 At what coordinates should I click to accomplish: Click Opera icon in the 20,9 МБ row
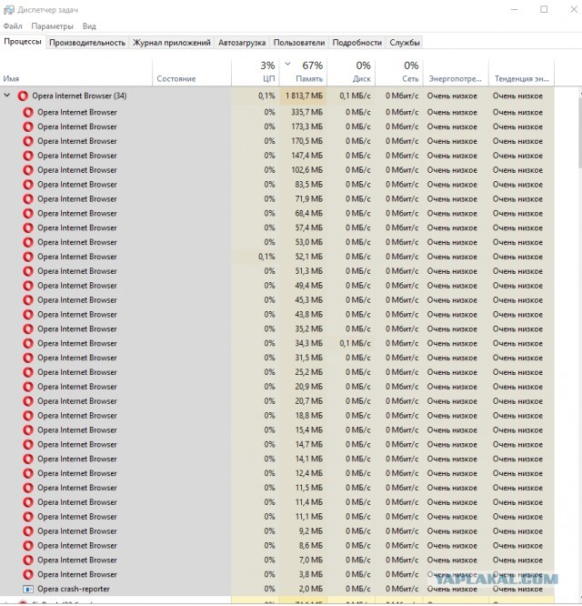click(x=28, y=387)
